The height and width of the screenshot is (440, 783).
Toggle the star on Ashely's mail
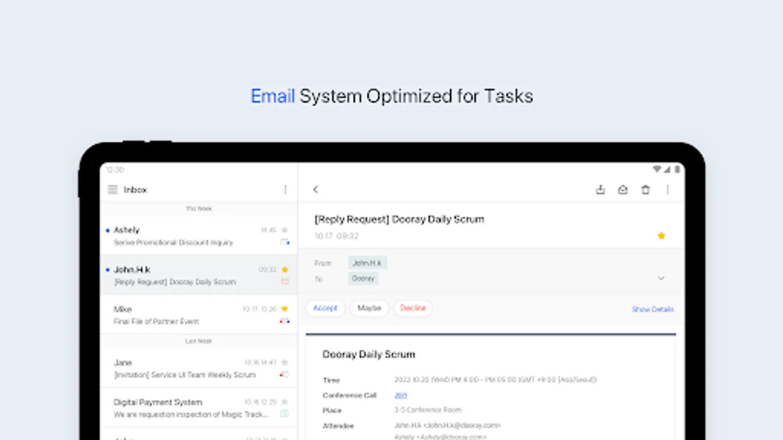[x=285, y=230]
